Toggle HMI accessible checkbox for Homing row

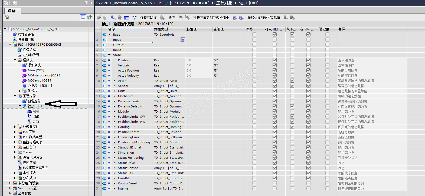pyautogui.click(x=274, y=127)
